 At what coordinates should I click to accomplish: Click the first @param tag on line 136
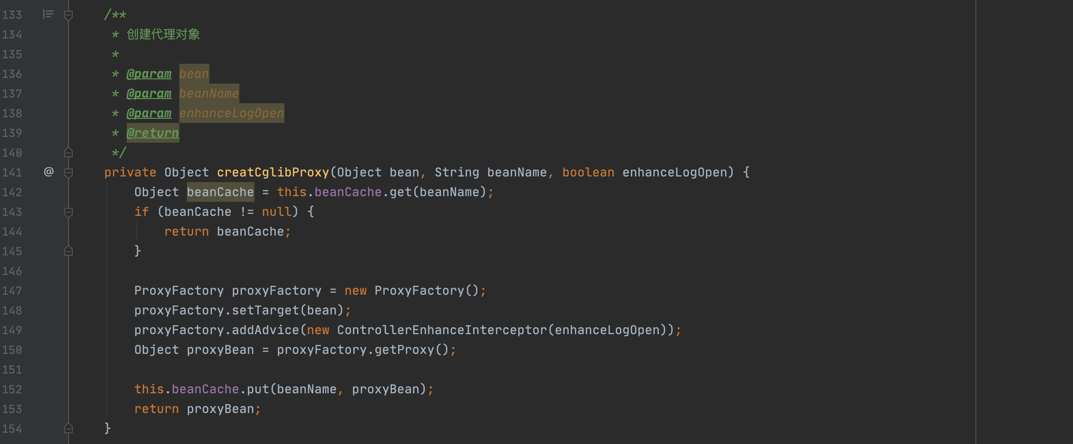pos(149,74)
